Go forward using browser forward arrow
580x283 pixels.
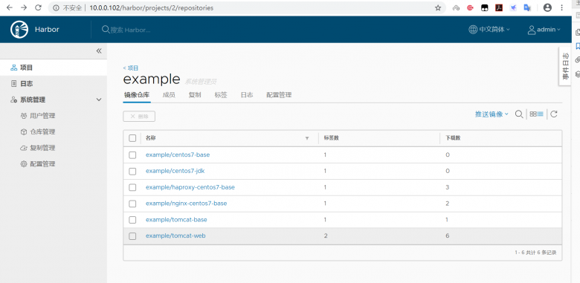(x=24, y=7)
